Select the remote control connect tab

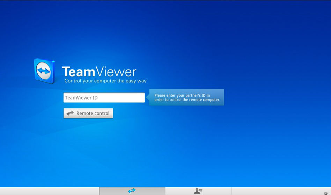[132, 191]
